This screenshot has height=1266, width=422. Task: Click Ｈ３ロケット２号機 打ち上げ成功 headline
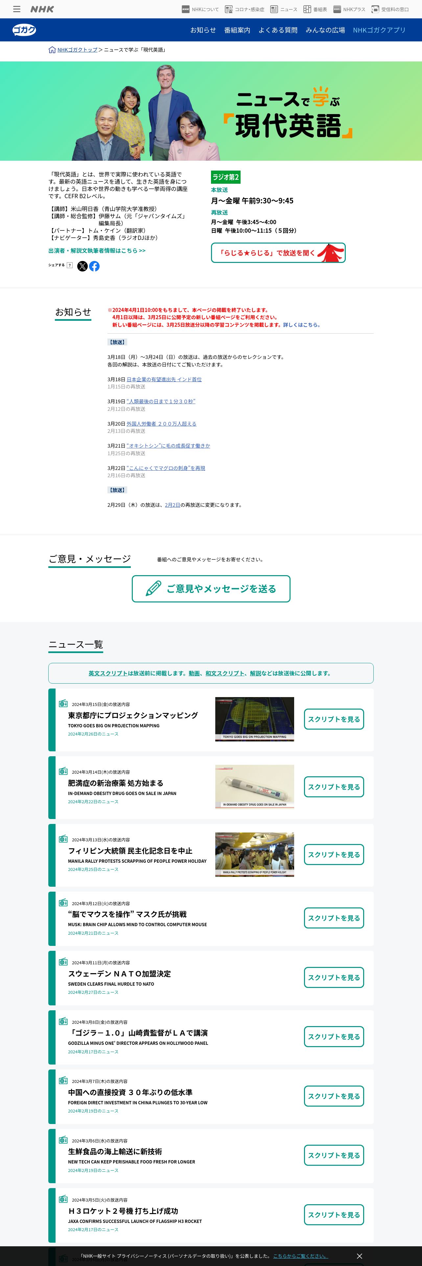123,1211
